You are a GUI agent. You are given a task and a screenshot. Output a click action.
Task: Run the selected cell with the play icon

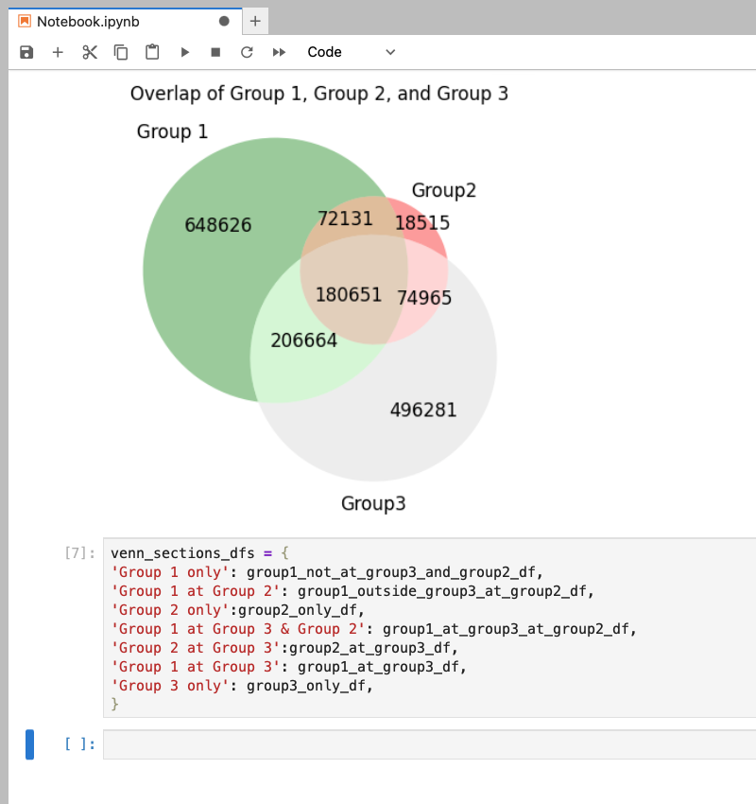click(x=184, y=52)
